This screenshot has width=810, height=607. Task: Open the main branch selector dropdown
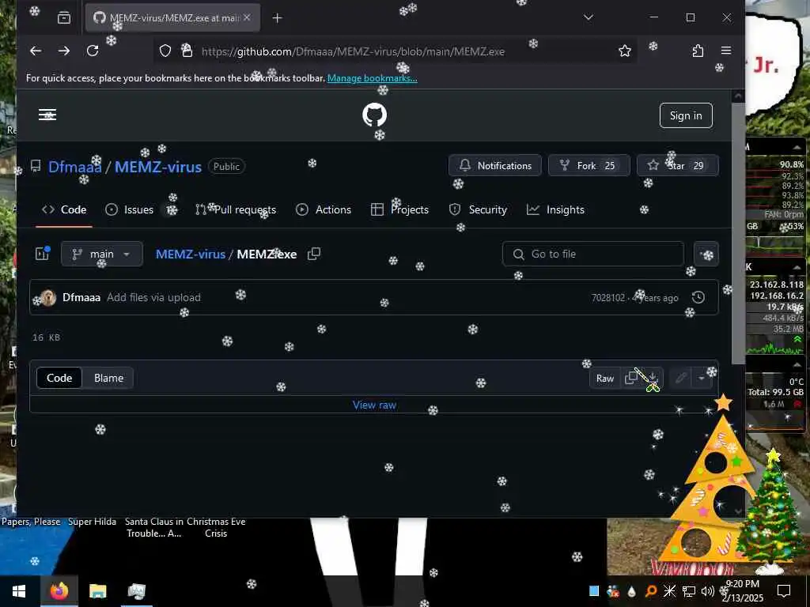[102, 254]
